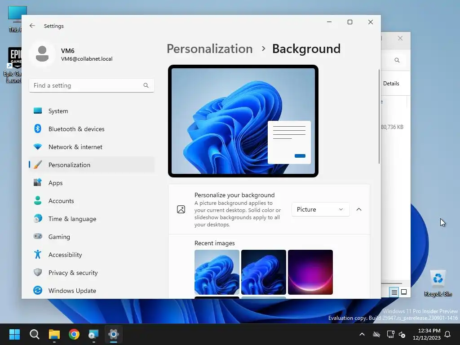Go back with the Settings back arrow

32,26
